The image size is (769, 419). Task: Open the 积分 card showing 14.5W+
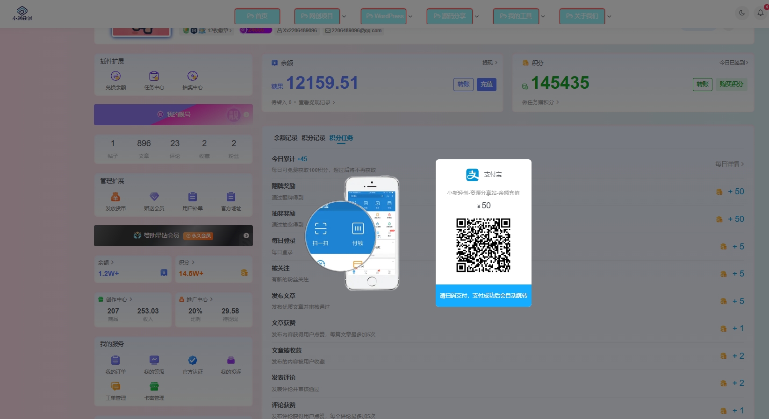[214, 269]
